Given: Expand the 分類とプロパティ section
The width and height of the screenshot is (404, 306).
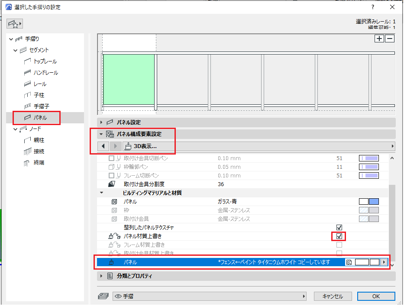Looking at the screenshot, I should click(101, 276).
